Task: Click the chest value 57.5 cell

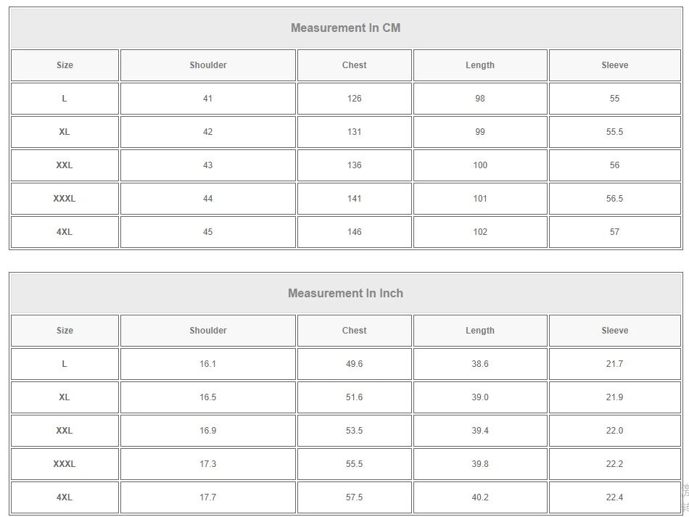Action: tap(354, 497)
